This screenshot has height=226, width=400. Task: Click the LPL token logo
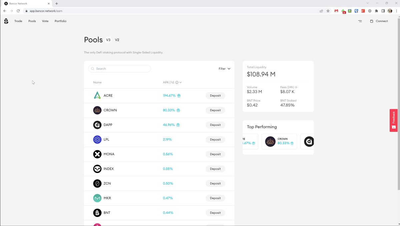[x=97, y=140]
